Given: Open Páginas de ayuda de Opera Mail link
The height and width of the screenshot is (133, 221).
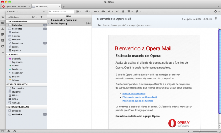Looking at the screenshot, I should click(x=139, y=97).
